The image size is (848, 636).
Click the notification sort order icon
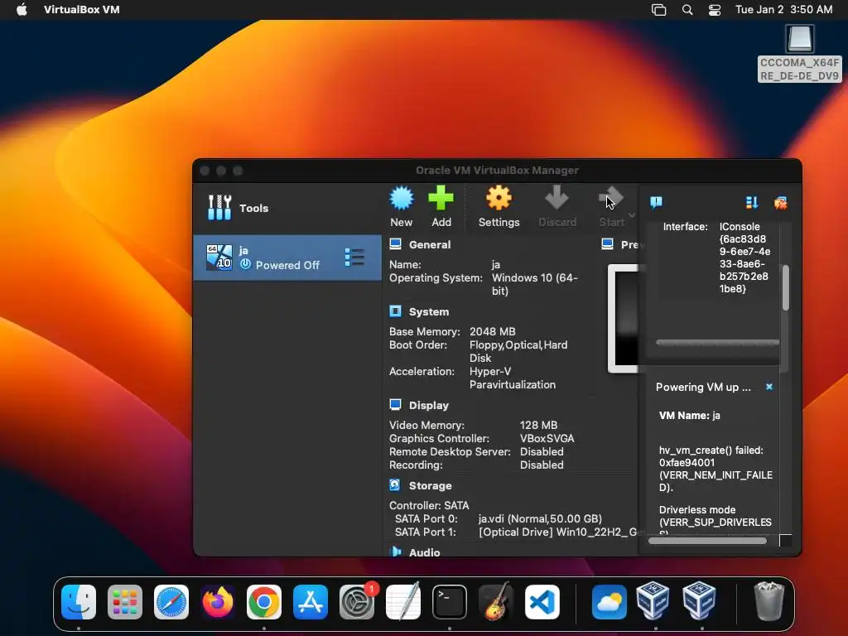tap(752, 202)
